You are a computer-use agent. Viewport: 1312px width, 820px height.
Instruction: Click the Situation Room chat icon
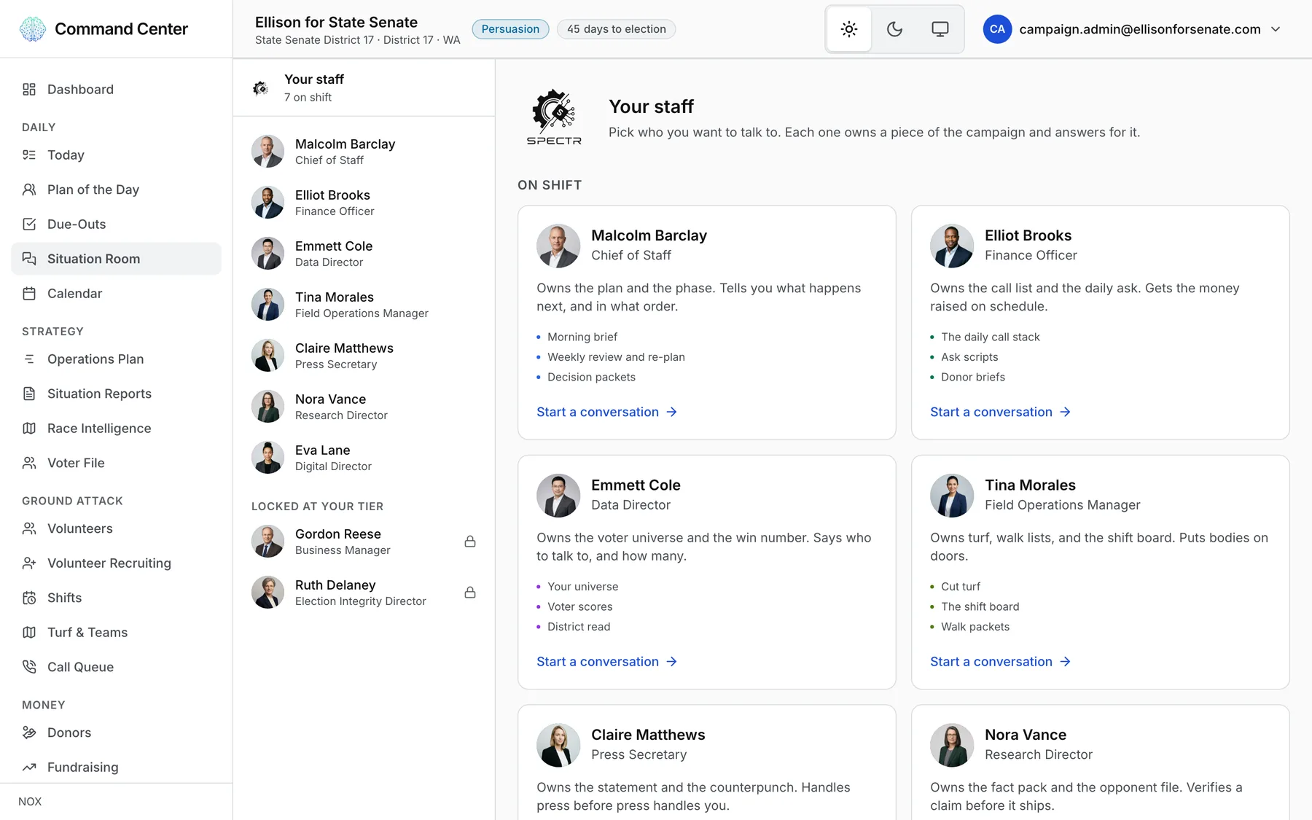(x=29, y=259)
